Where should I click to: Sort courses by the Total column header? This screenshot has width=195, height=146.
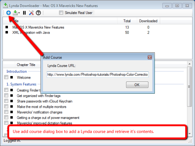point(127,21)
